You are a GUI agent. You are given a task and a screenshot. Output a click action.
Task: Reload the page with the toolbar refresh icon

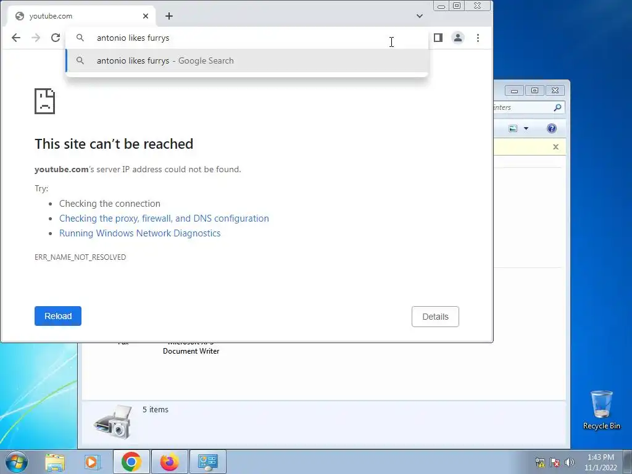click(x=56, y=38)
